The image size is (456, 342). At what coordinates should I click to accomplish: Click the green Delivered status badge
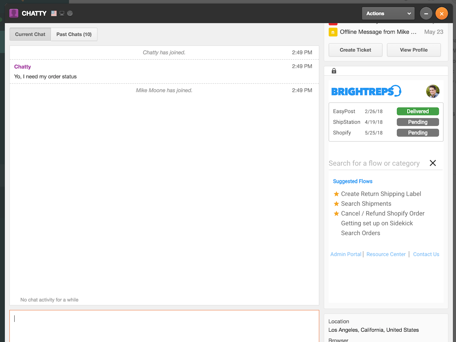tap(417, 111)
